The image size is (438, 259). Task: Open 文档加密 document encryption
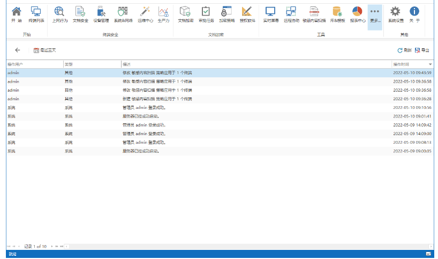pyautogui.click(x=184, y=14)
